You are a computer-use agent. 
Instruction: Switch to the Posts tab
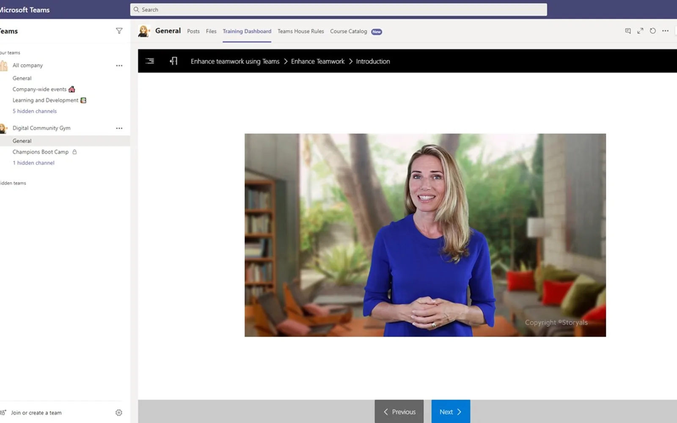193,31
